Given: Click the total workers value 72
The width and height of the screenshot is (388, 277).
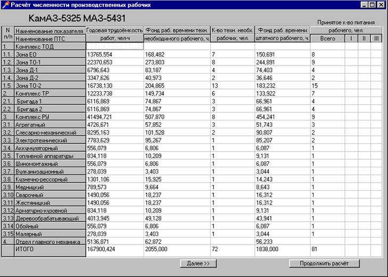Looking at the screenshot, I should [x=215, y=249].
